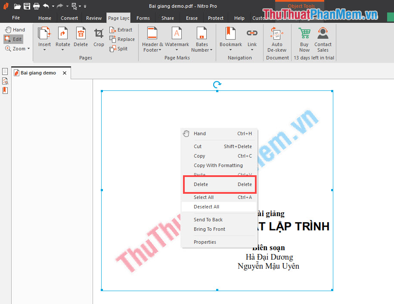Switch to Hand tool mode

tap(15, 29)
